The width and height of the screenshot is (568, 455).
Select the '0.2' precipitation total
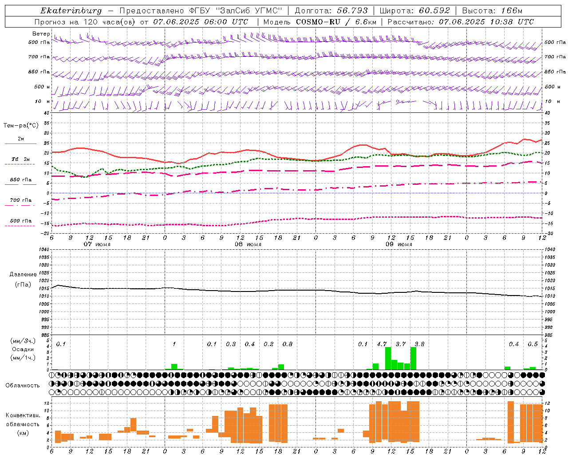[x=268, y=344]
